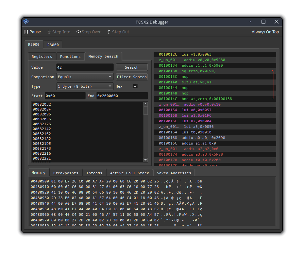
Task: Open the Comparison dropdown
Action: tap(85, 77)
